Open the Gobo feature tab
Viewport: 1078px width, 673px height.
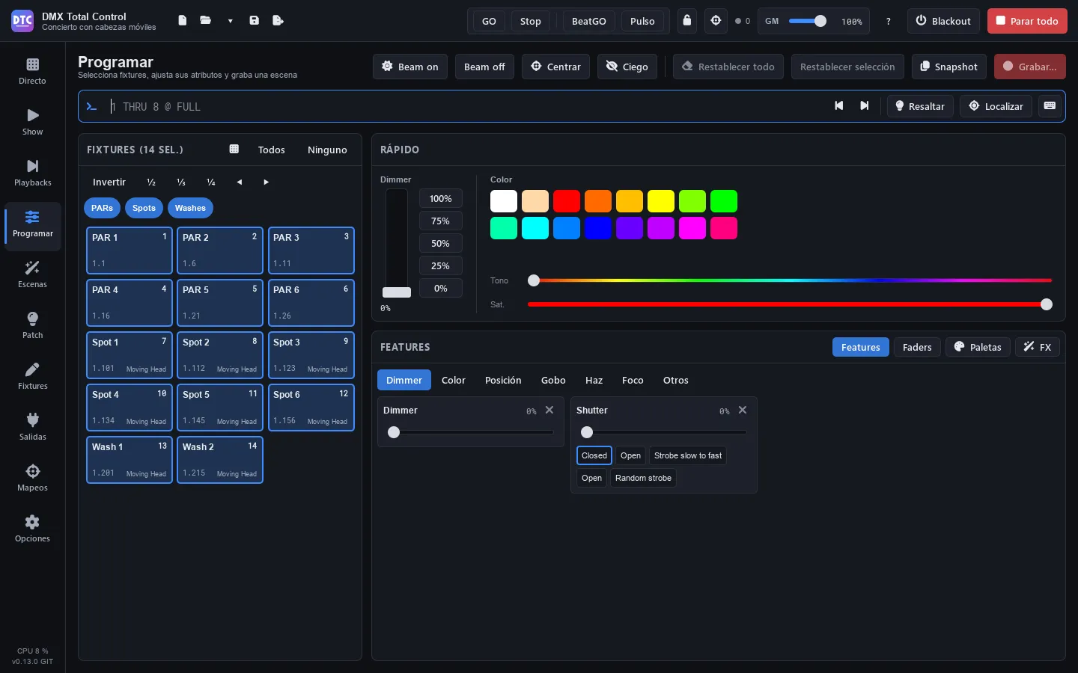553,380
